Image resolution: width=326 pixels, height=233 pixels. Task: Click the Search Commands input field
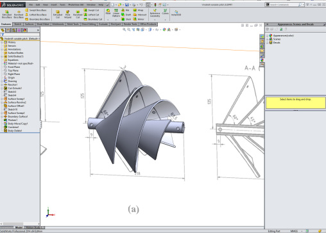tap(284, 4)
